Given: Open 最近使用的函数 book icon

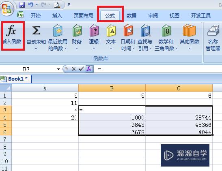Looking at the screenshot, I should tap(58, 30).
